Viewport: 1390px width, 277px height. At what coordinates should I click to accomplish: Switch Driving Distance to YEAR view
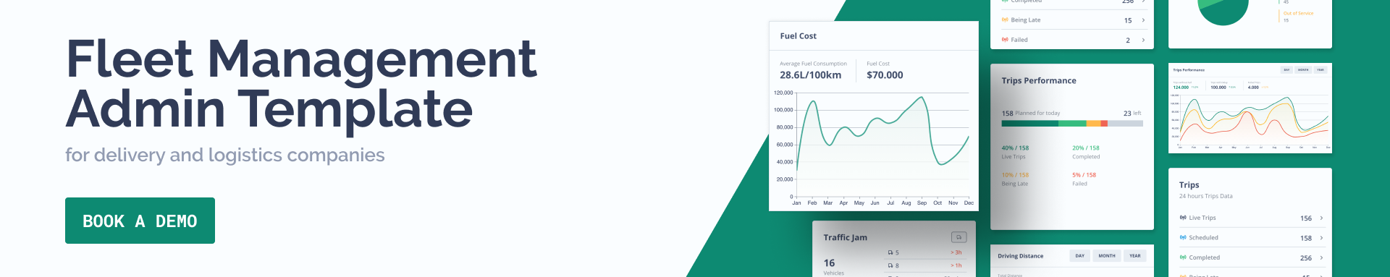(x=1135, y=256)
